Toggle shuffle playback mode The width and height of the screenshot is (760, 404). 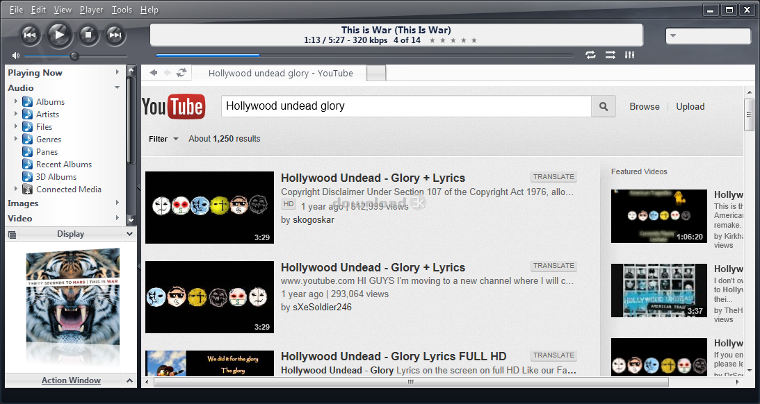[x=611, y=55]
